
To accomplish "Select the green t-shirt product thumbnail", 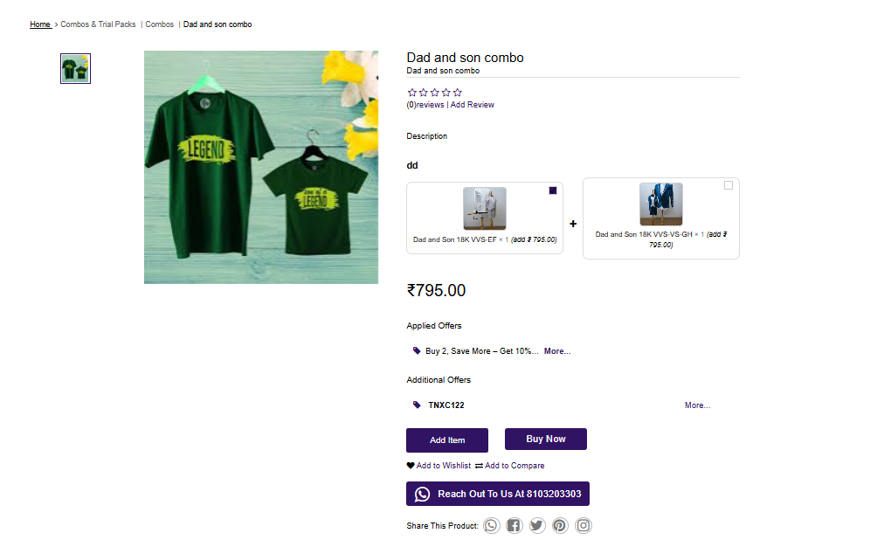I will (x=75, y=69).
